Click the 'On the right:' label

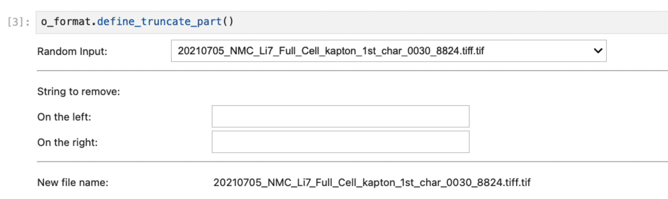(x=67, y=142)
